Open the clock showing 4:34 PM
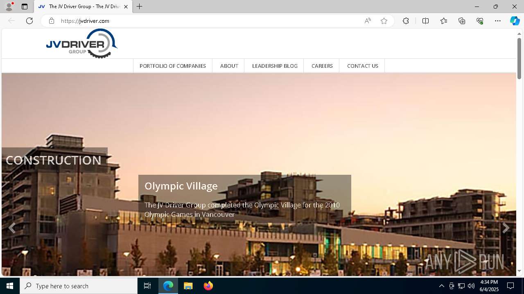Screen dimensions: 524x294 489,286
